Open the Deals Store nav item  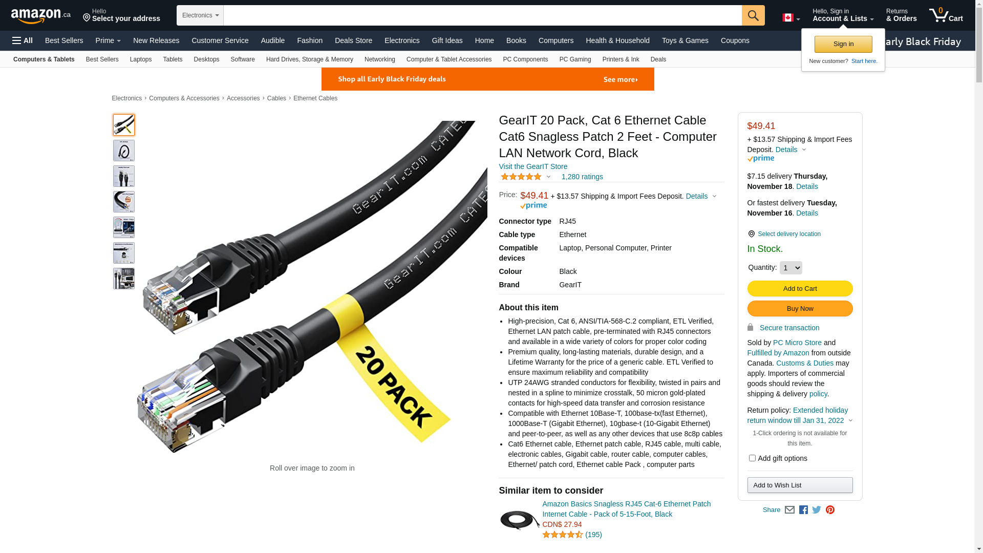pyautogui.click(x=353, y=40)
